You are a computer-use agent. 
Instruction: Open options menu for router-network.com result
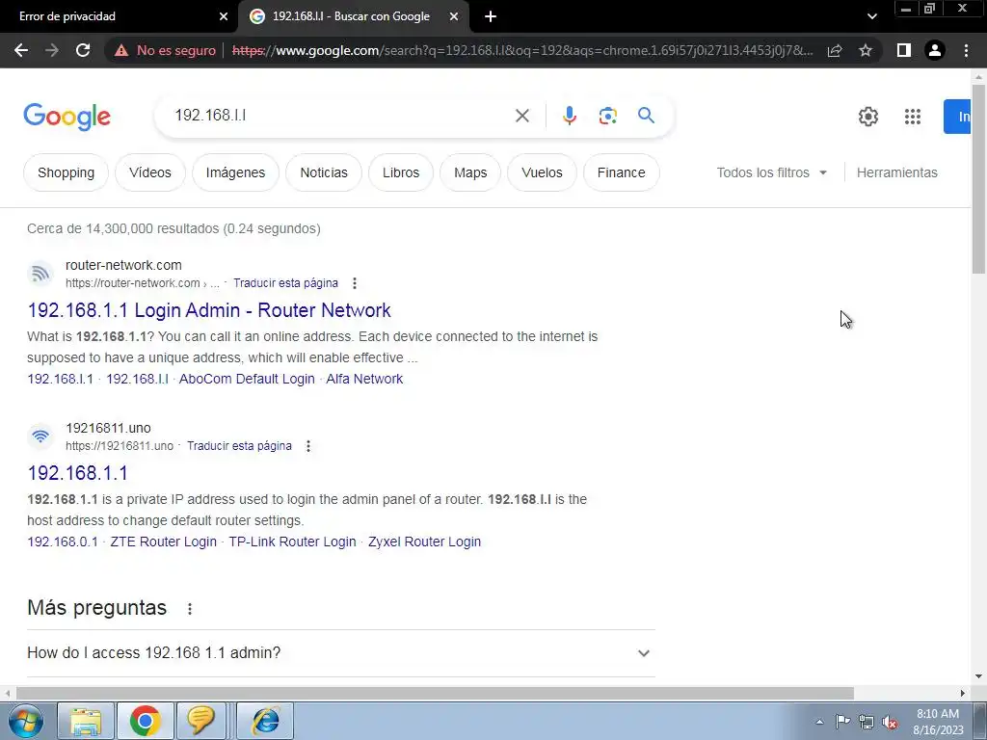pyautogui.click(x=355, y=283)
